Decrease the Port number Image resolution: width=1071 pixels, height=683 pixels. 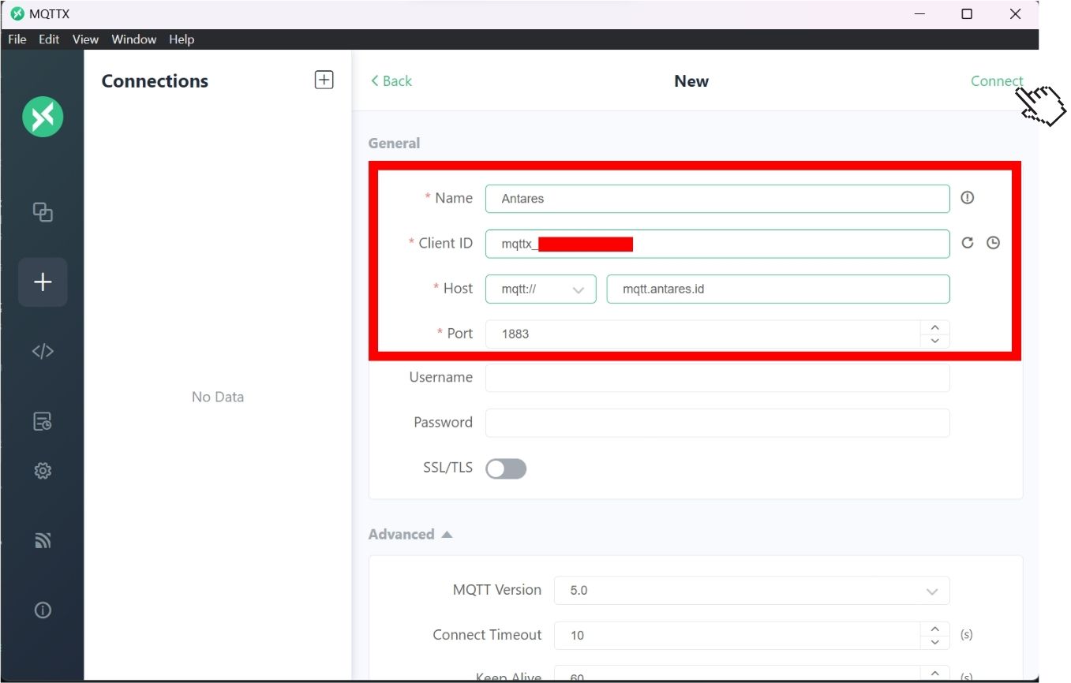click(x=935, y=341)
